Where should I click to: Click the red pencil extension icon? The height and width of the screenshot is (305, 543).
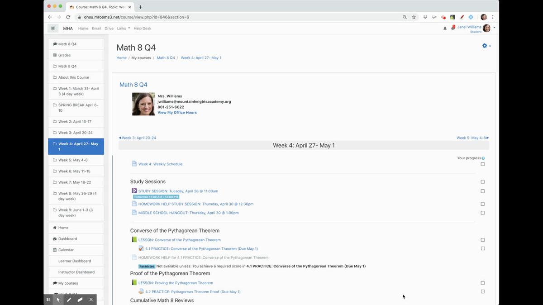click(x=462, y=17)
